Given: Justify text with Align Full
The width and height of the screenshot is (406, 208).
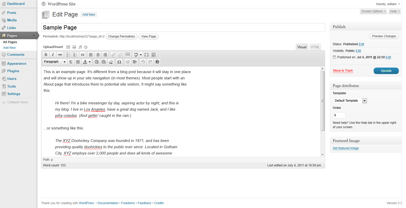Looking at the screenshot, I should (78, 62).
